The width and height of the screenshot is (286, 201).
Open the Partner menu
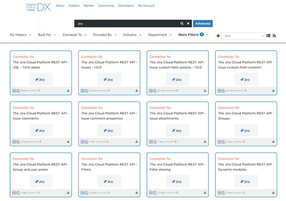(x=89, y=6)
